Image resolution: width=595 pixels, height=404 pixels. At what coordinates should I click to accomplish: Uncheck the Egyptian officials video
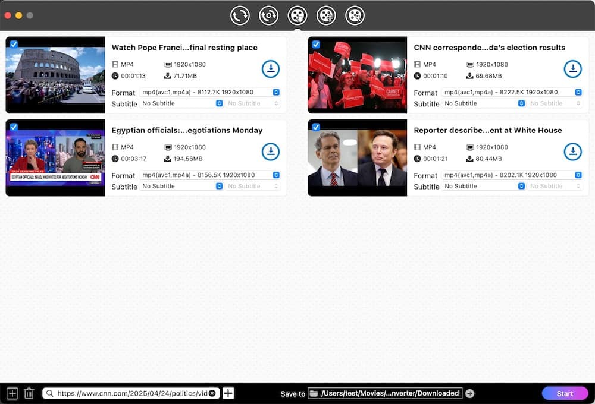pyautogui.click(x=13, y=126)
